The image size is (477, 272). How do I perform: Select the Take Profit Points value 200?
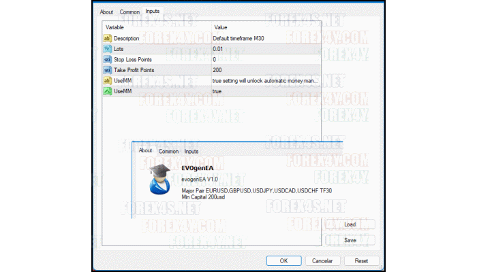point(266,70)
